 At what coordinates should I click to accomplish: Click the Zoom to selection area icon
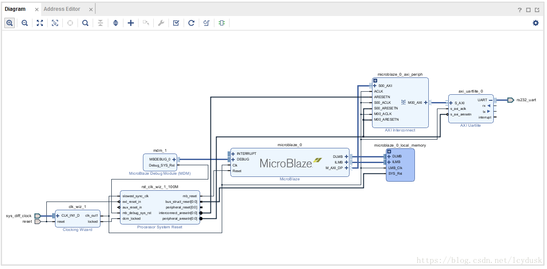pyautogui.click(x=55, y=23)
